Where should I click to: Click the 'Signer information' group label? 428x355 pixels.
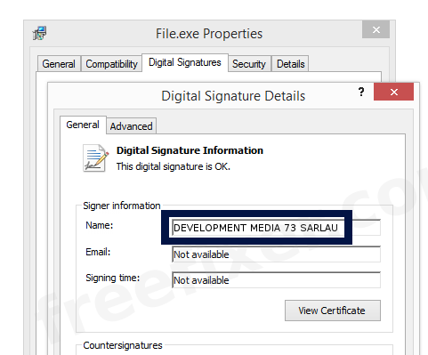click(x=122, y=206)
